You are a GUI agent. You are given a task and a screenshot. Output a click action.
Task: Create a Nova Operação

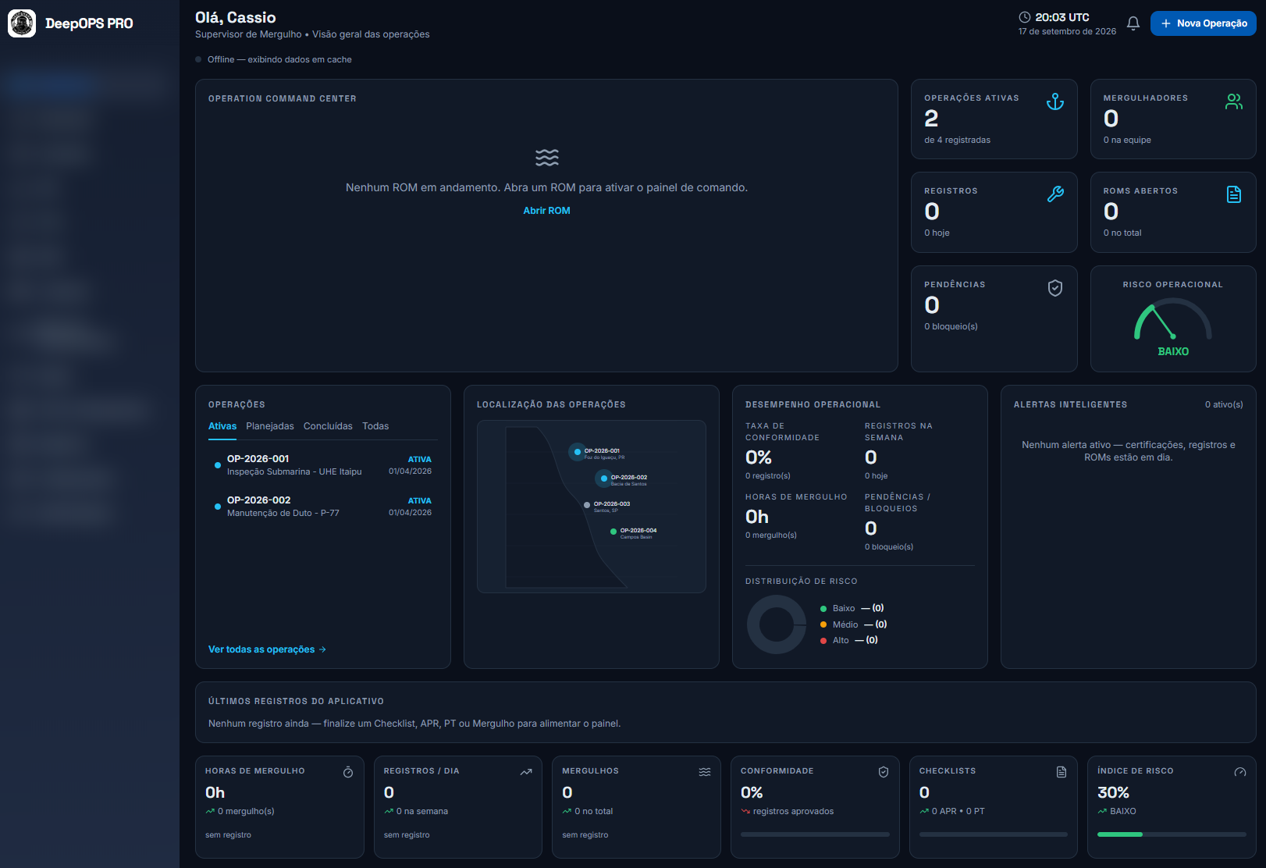1203,23
